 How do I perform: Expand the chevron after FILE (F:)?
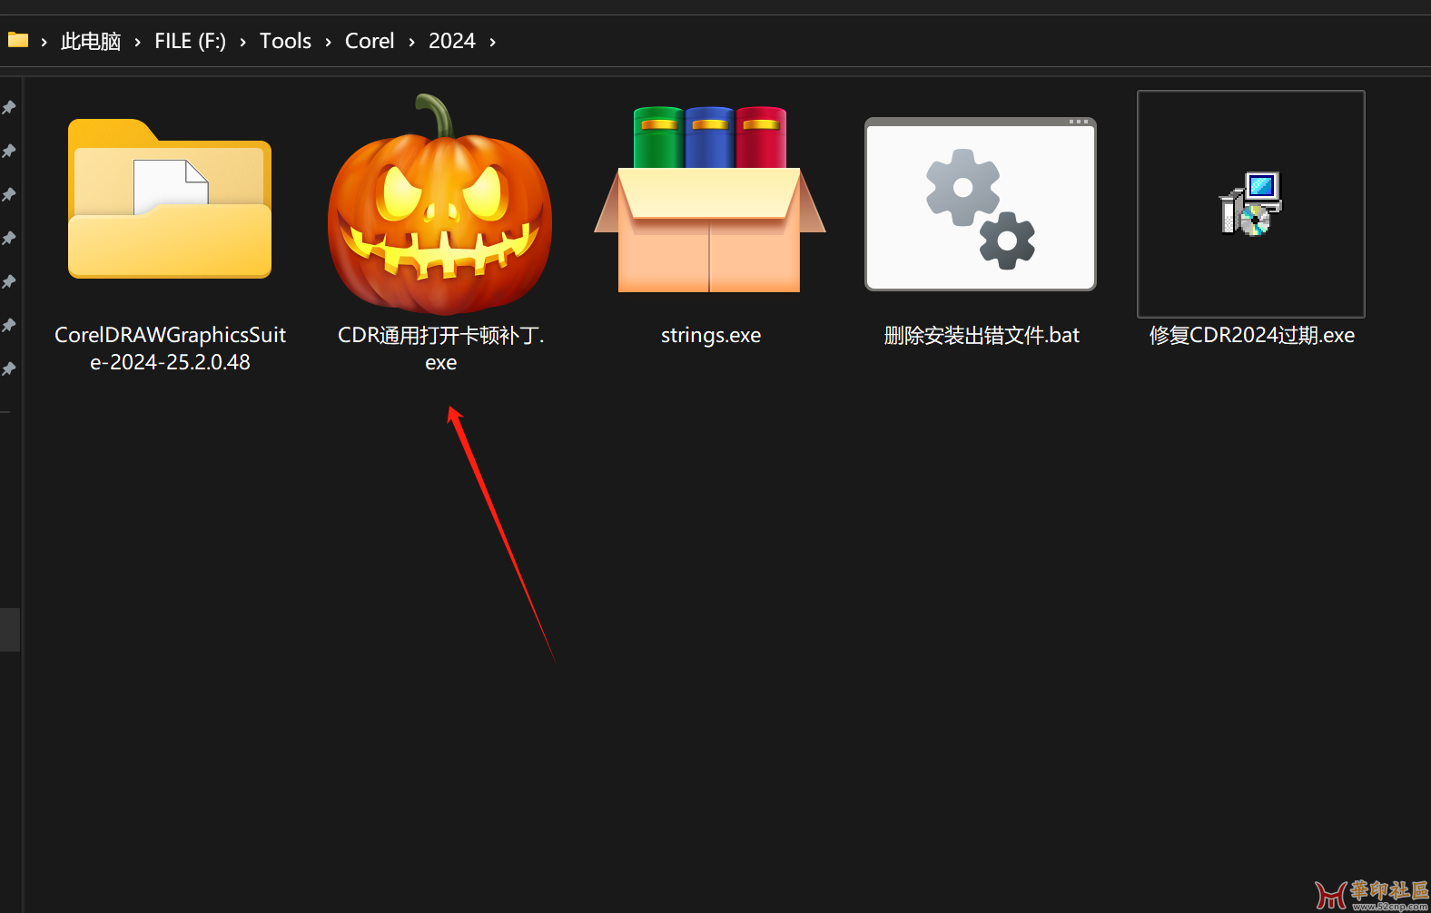tap(242, 42)
